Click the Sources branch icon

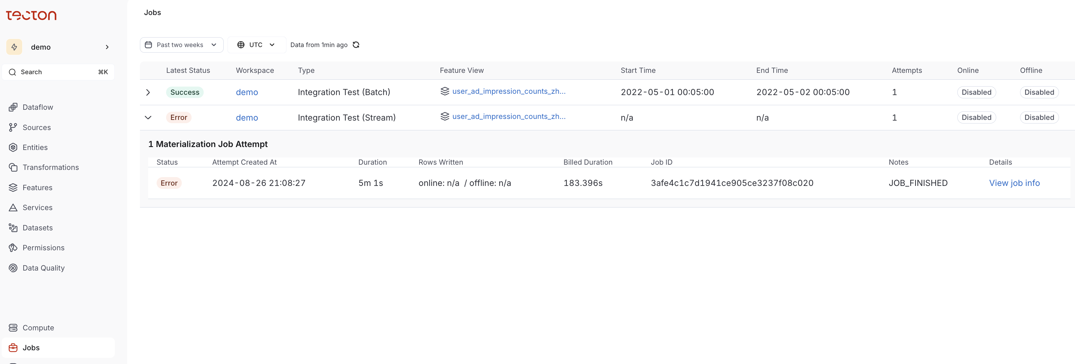tap(13, 127)
